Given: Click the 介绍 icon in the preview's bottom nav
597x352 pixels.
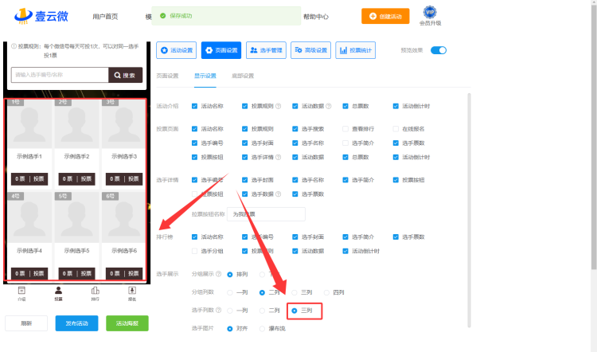Looking at the screenshot, I should tap(21, 292).
